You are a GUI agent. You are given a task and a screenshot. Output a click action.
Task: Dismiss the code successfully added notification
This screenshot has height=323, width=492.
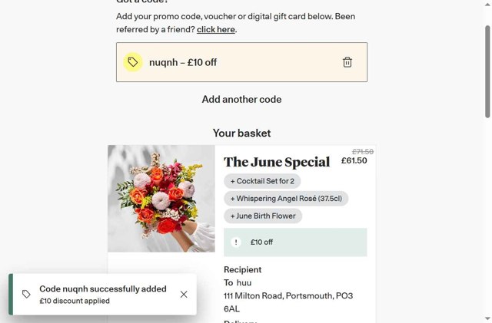pyautogui.click(x=184, y=294)
